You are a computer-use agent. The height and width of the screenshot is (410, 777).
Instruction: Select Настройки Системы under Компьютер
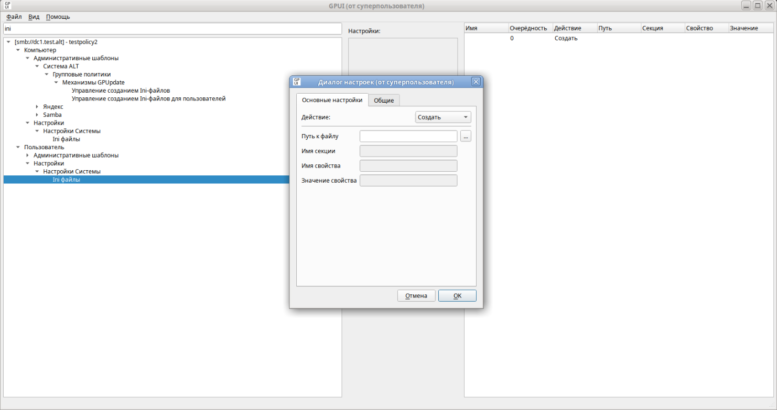tap(72, 131)
